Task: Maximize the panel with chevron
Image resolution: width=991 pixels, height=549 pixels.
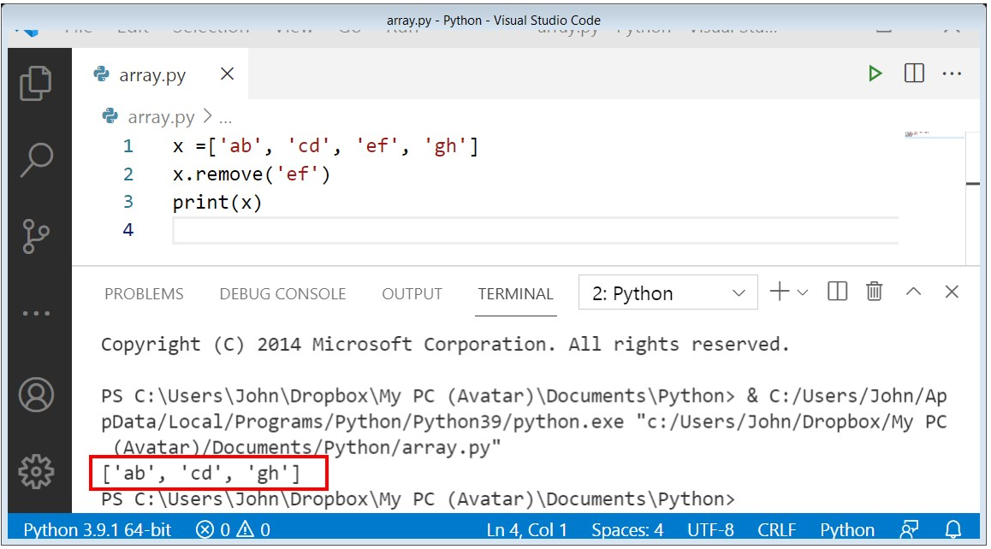Action: pos(913,292)
